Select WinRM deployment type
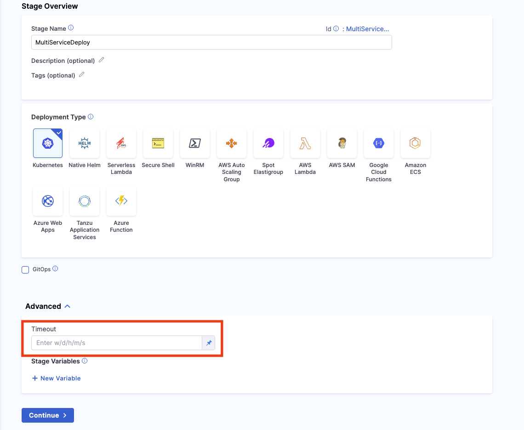 [195, 143]
